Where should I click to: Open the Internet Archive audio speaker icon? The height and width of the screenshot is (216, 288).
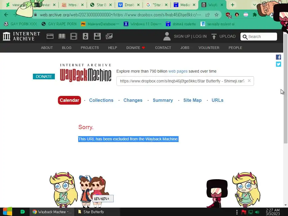coord(85,36)
